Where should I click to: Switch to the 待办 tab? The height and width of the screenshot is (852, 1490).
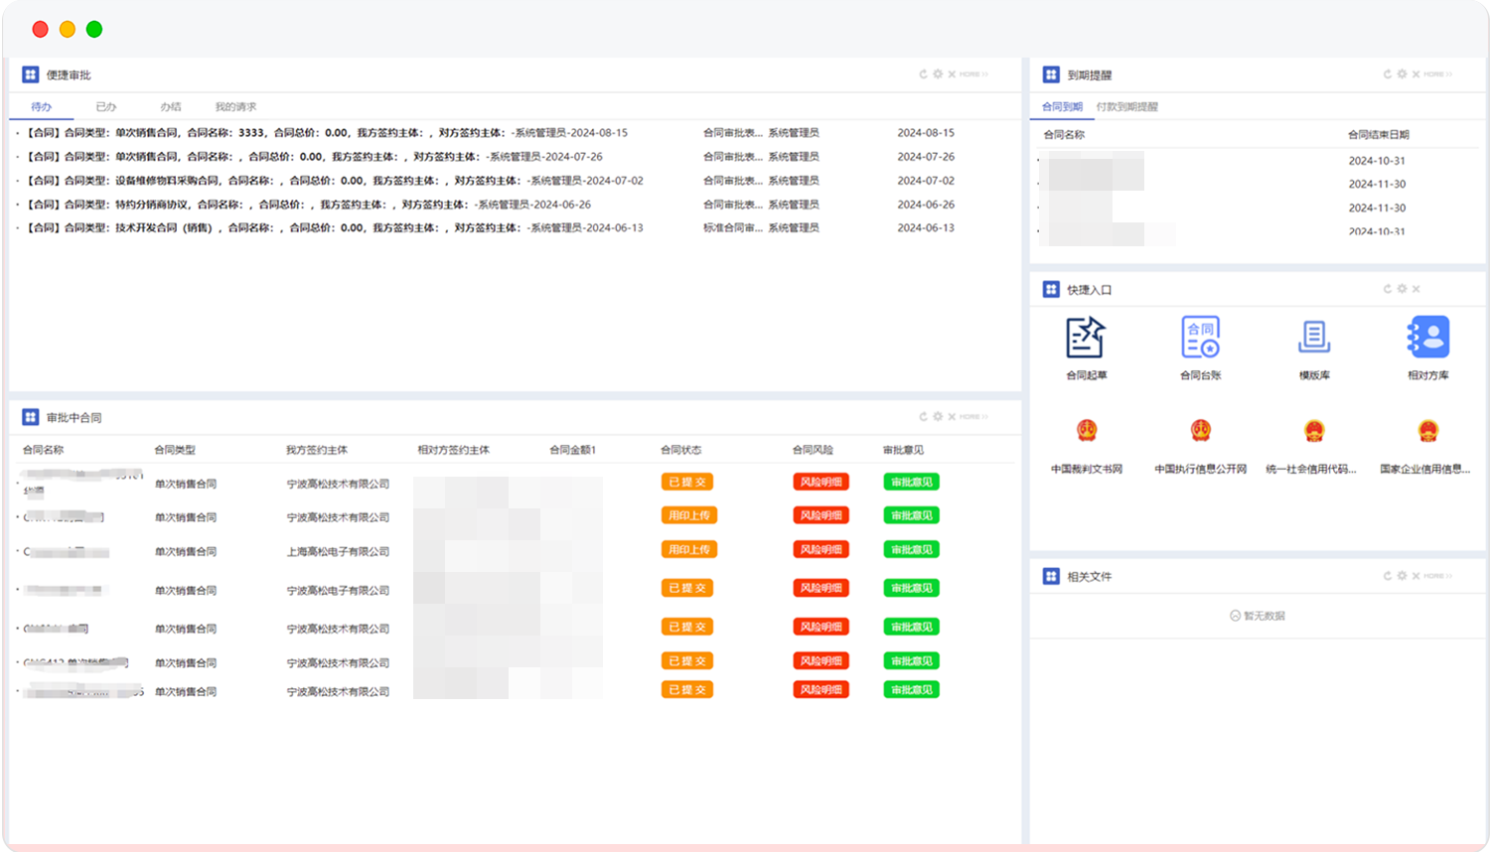click(41, 107)
